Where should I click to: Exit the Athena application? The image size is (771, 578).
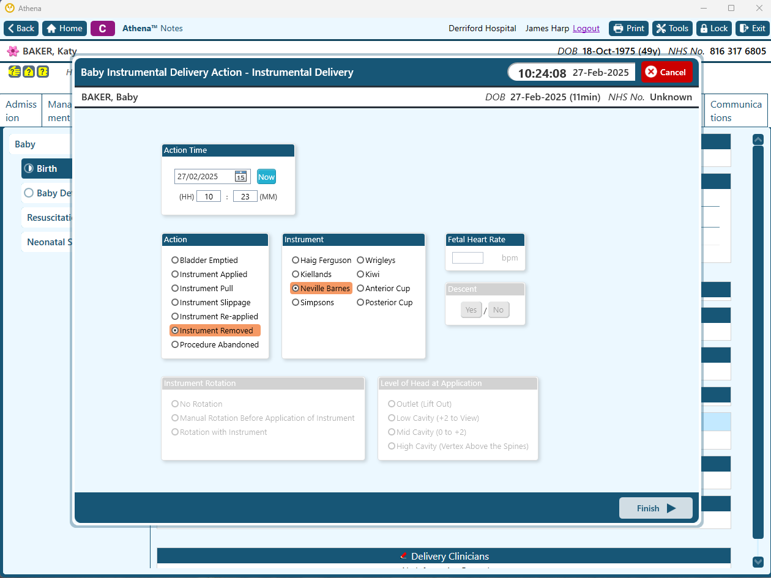(x=752, y=28)
